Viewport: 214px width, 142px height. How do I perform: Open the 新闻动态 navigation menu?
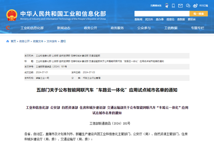(63, 28)
